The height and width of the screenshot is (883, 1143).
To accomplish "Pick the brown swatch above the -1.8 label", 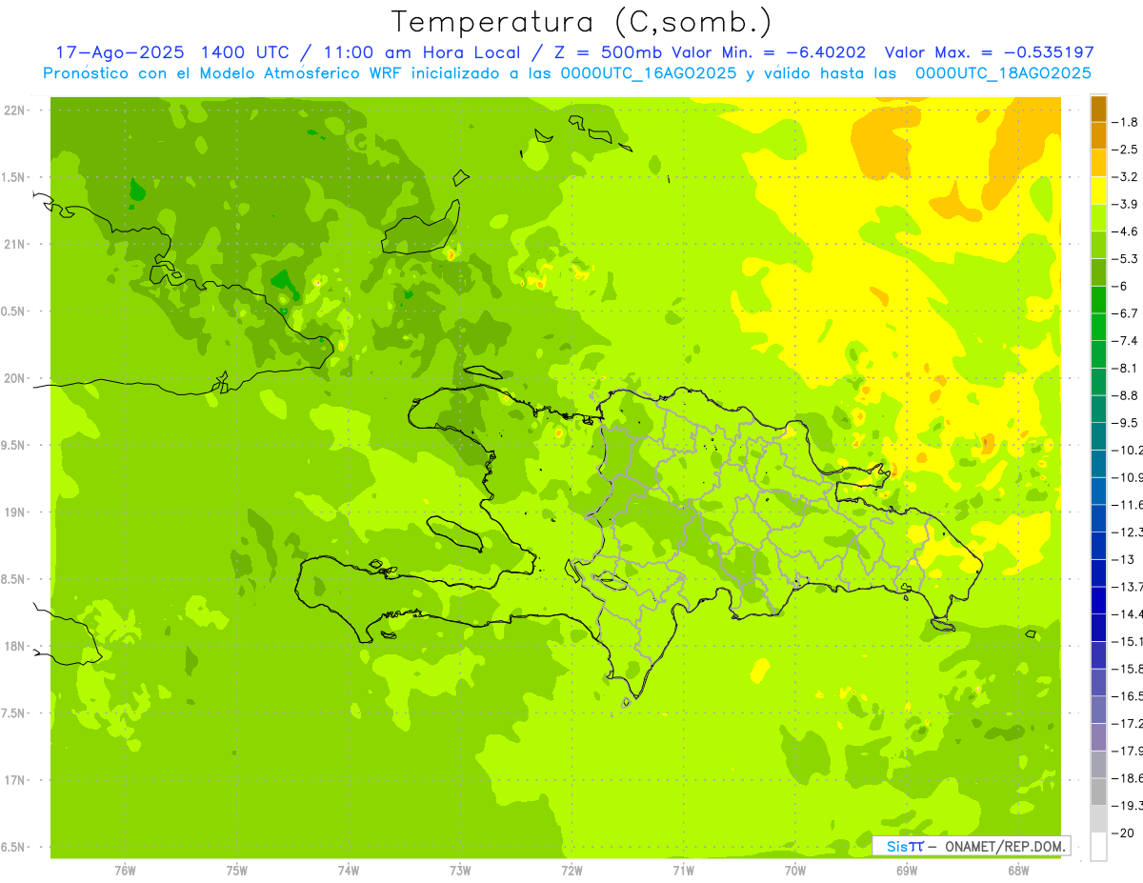I will coord(1098,109).
